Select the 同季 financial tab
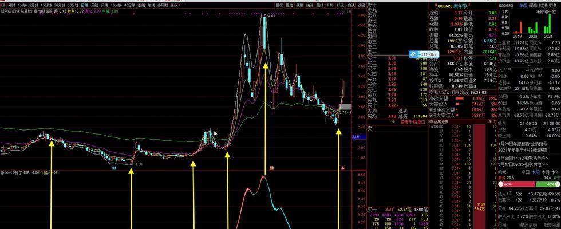 point(533,5)
